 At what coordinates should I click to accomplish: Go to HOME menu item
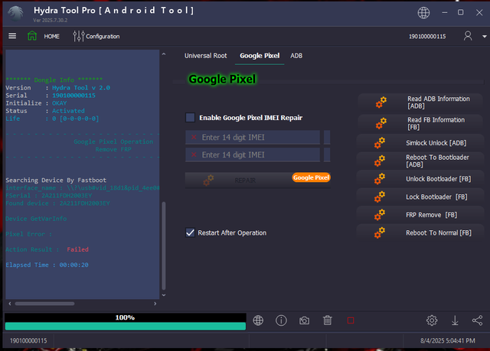click(51, 37)
